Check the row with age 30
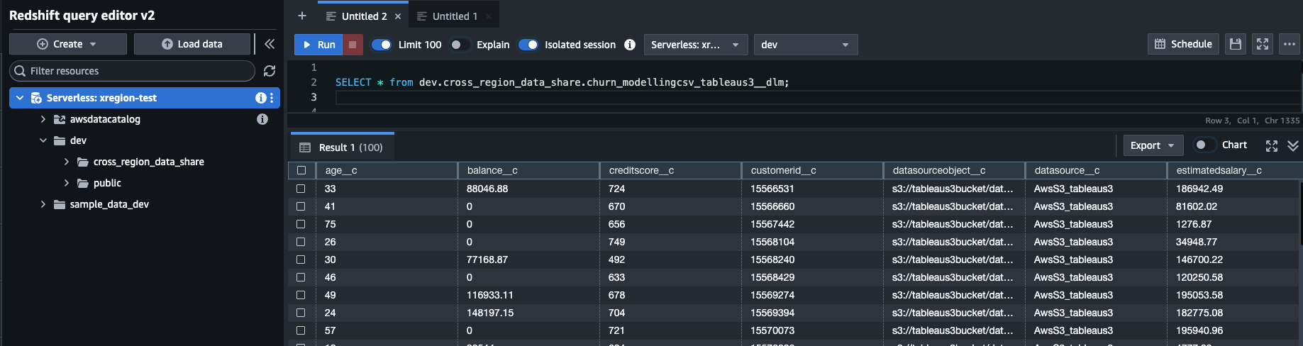1303x346 pixels. (x=301, y=259)
